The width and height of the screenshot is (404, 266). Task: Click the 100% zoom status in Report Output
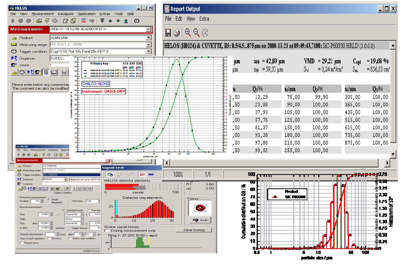[178, 175]
